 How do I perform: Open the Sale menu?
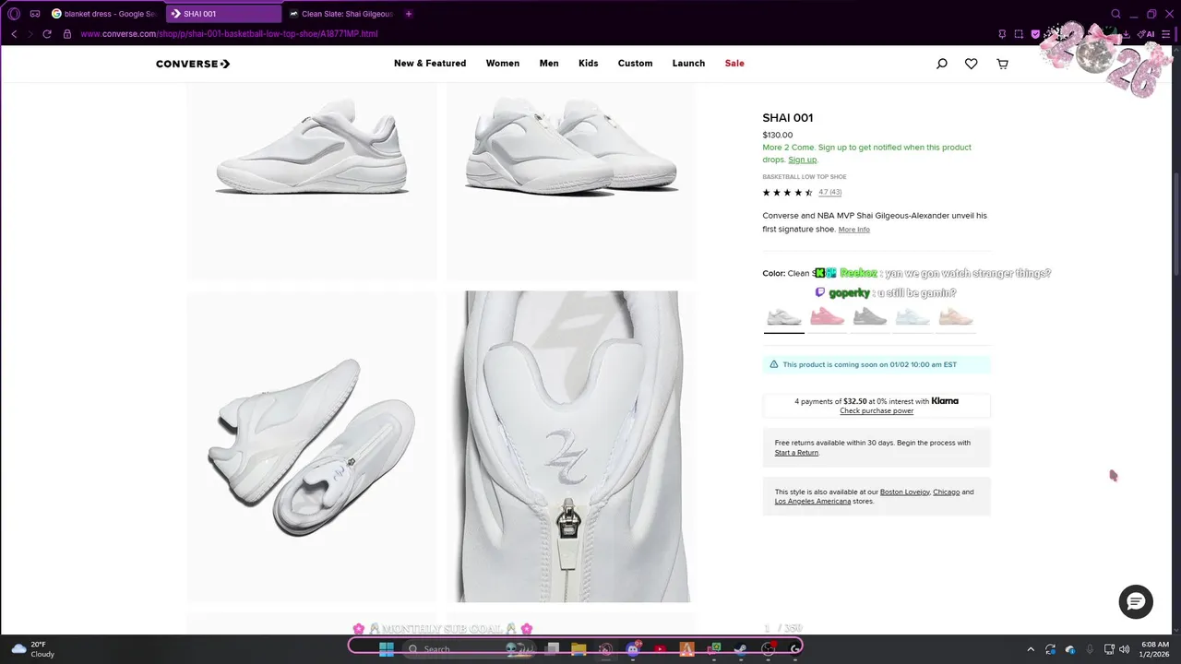734,64
